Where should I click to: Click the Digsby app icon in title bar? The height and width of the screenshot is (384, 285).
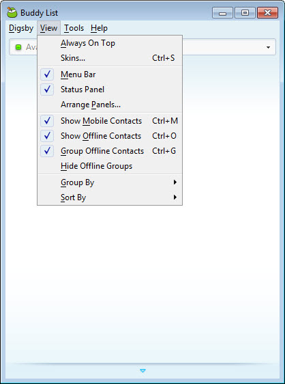pos(12,12)
